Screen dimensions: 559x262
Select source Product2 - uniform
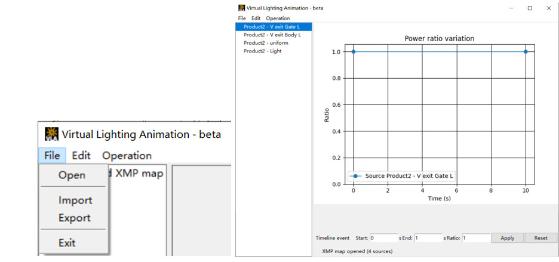click(274, 43)
